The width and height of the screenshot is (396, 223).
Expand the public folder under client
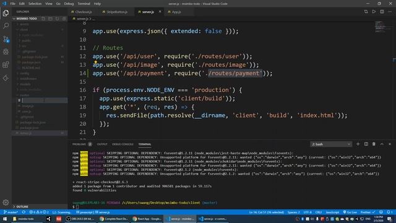point(26,40)
